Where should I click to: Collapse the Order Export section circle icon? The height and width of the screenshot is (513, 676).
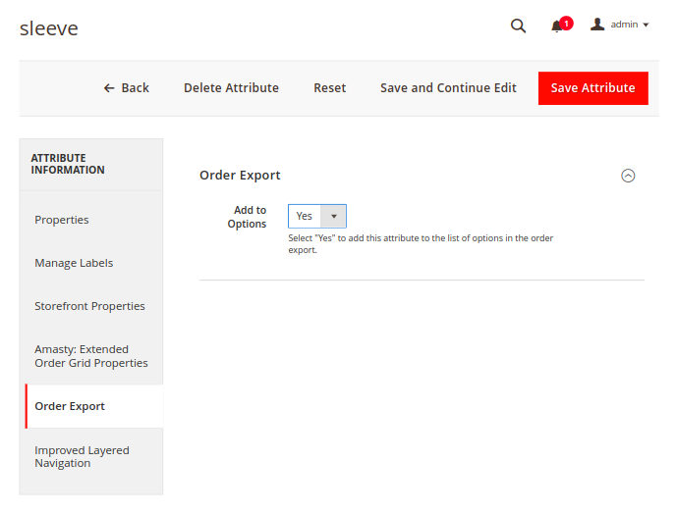tap(628, 176)
